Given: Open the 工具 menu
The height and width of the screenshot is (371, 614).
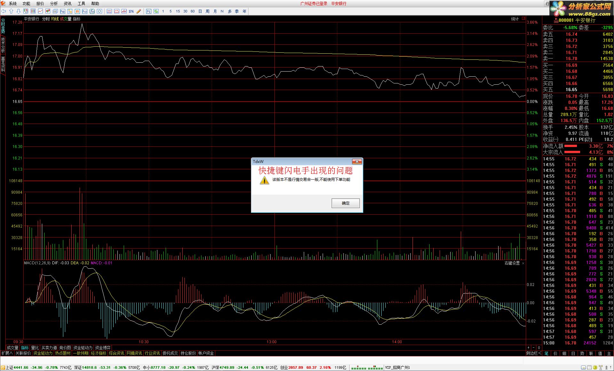Looking at the screenshot, I should 82,4.
